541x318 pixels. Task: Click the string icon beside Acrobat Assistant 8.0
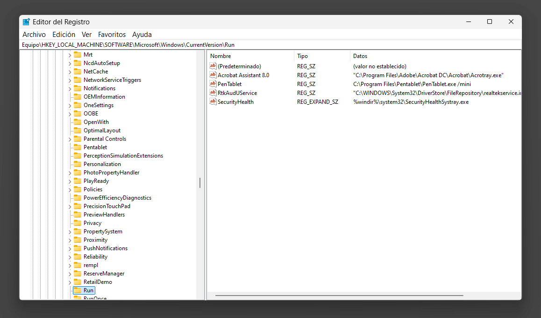click(213, 75)
